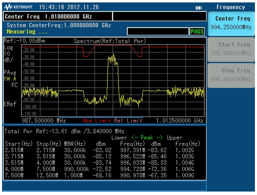
Task: Click the Lower header label
Action: point(119,137)
